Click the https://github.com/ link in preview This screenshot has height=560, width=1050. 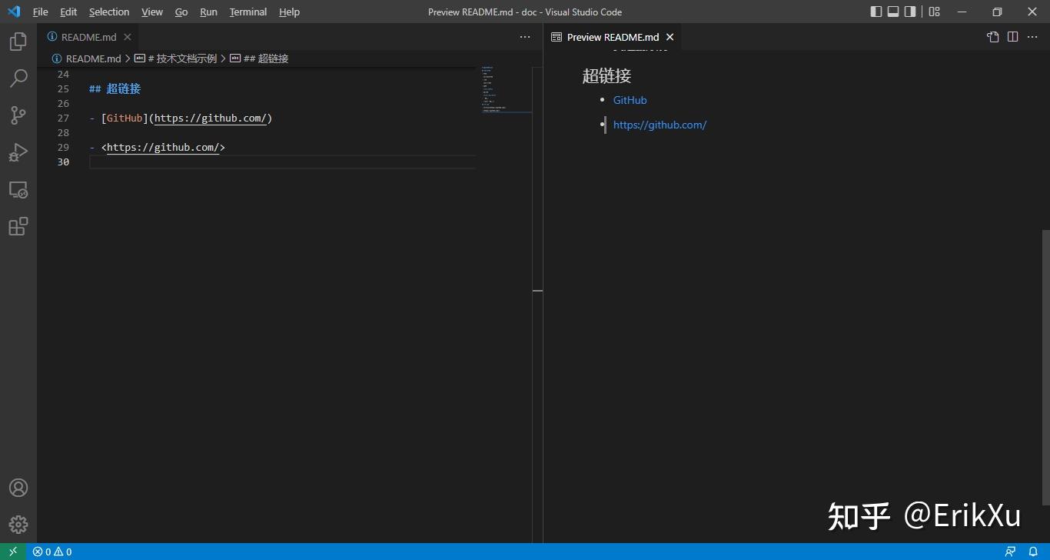[660, 125]
